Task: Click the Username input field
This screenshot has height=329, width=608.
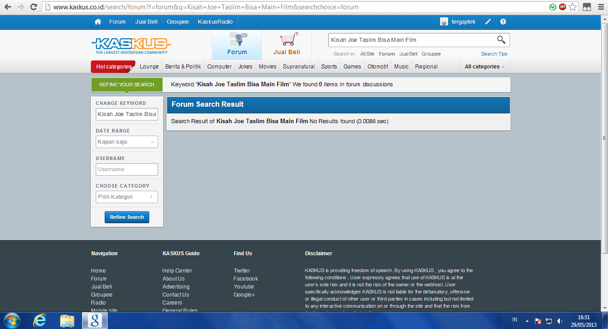Action: click(127, 169)
